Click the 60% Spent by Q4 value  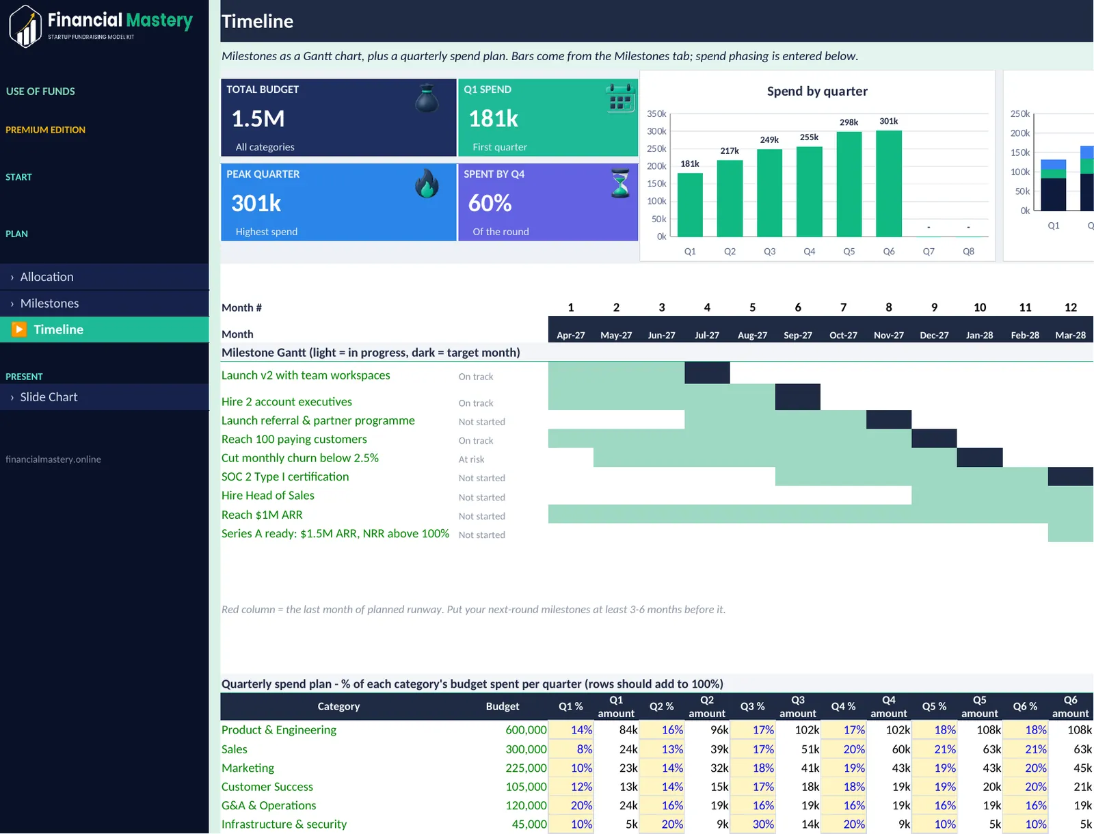(x=490, y=203)
